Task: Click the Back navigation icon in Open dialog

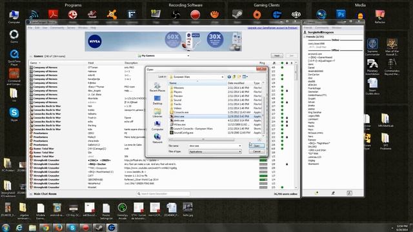Action: [229, 77]
